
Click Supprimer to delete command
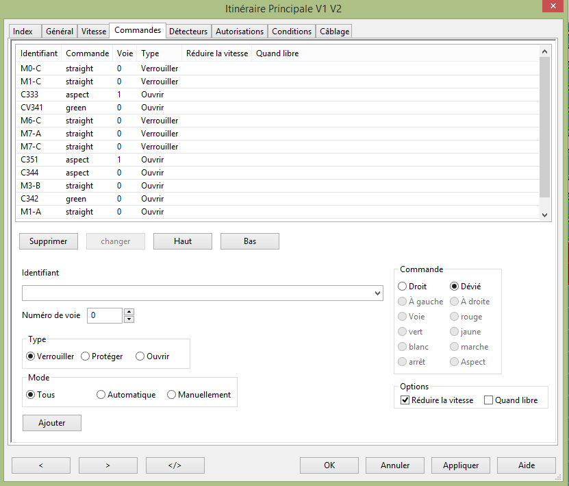pyautogui.click(x=48, y=241)
